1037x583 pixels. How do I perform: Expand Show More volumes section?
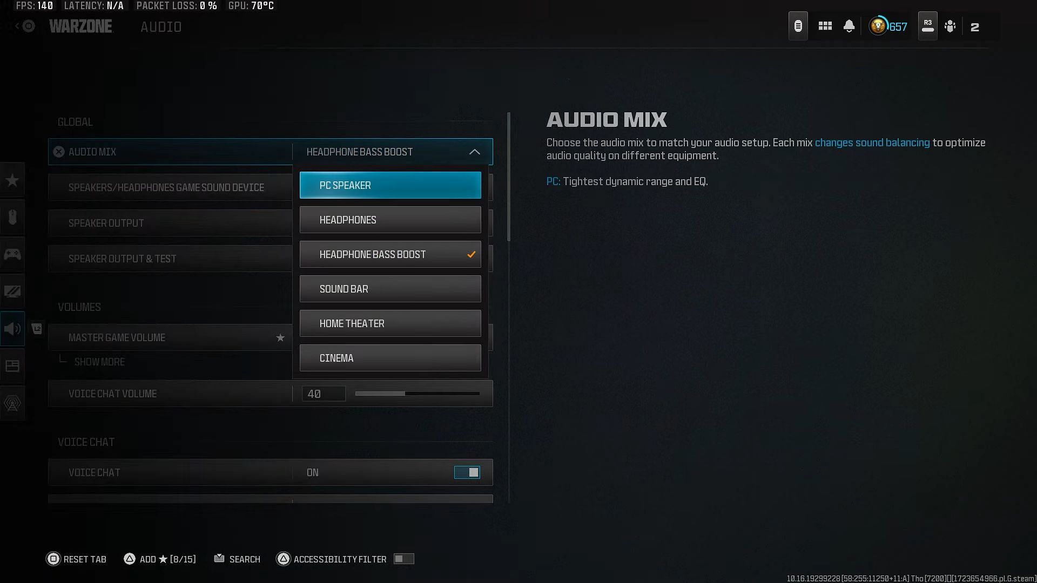pyautogui.click(x=99, y=362)
